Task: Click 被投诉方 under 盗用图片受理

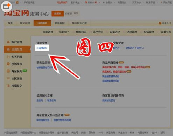Action: (x=51, y=100)
